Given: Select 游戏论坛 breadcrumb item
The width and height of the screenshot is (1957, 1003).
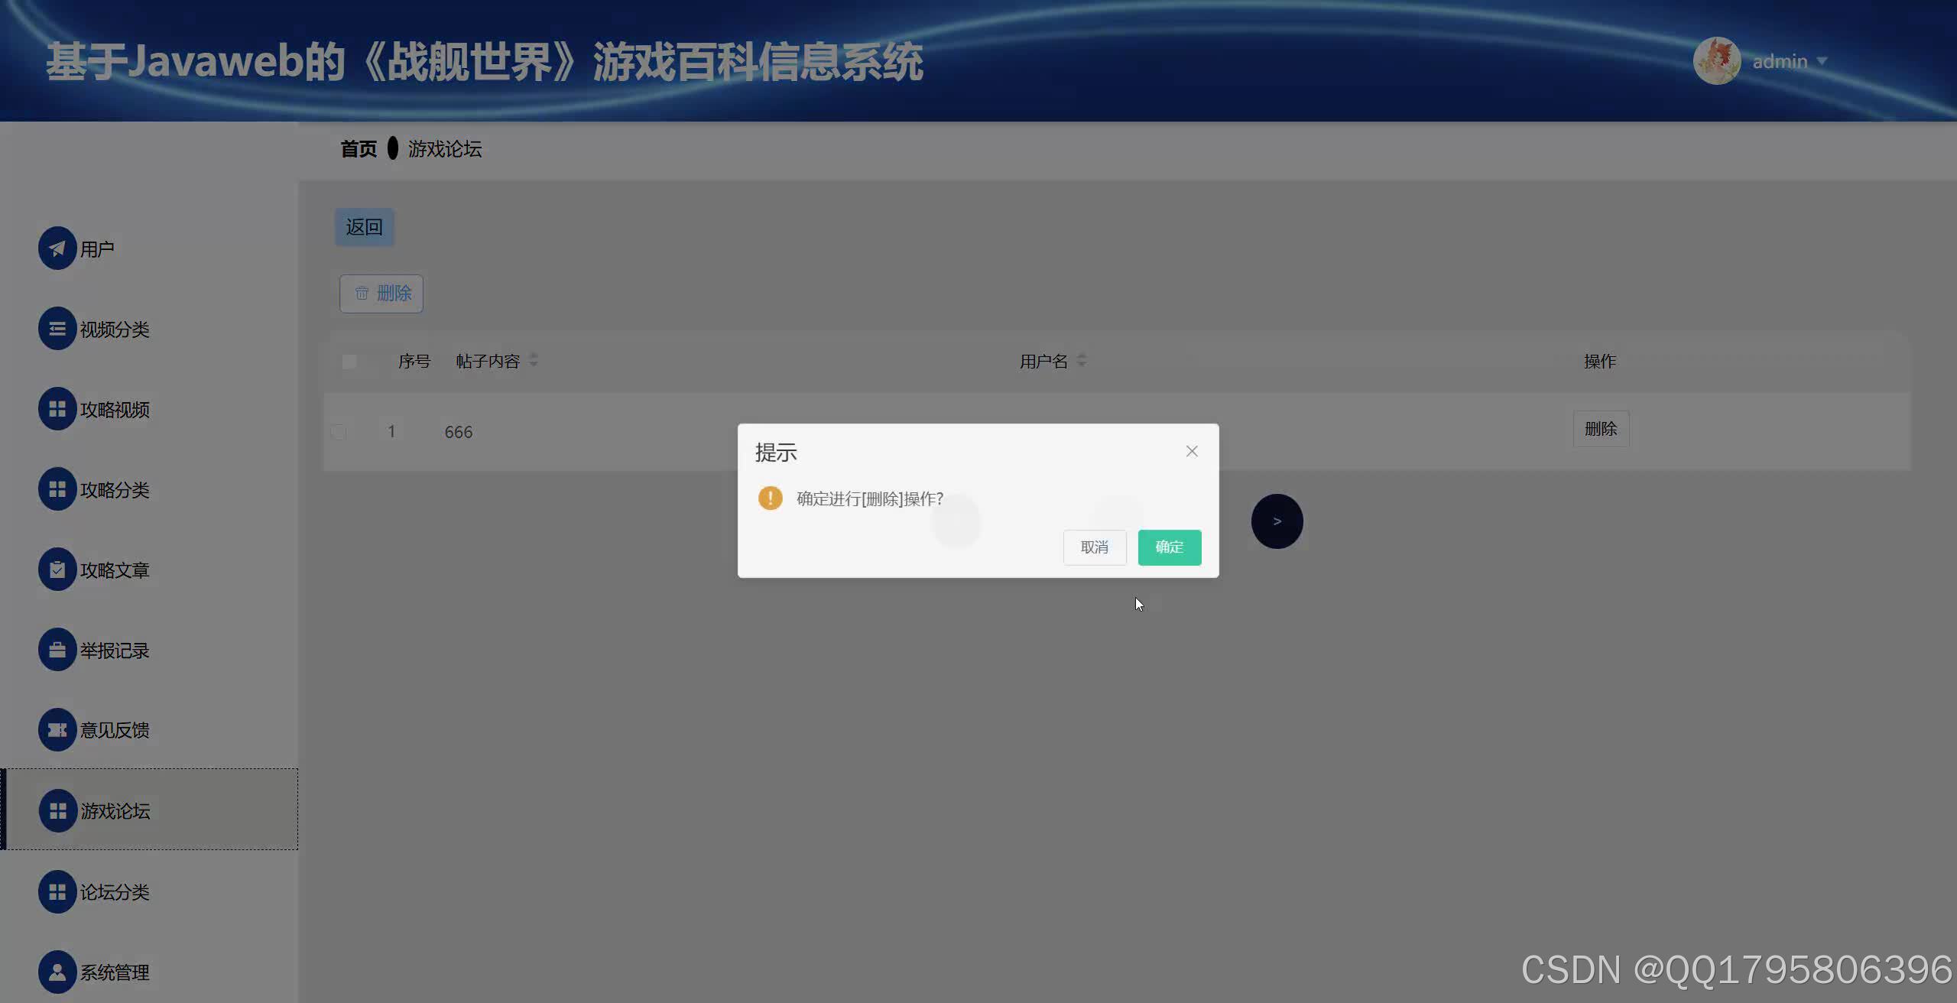Looking at the screenshot, I should [444, 148].
